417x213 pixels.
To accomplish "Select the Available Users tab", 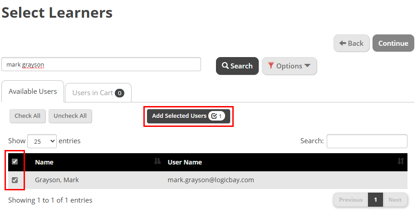I will click(33, 92).
